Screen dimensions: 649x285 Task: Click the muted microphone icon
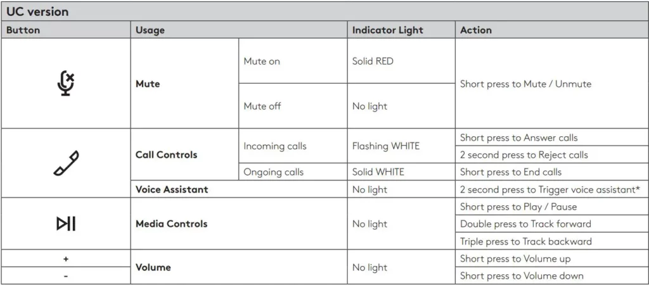(66, 83)
